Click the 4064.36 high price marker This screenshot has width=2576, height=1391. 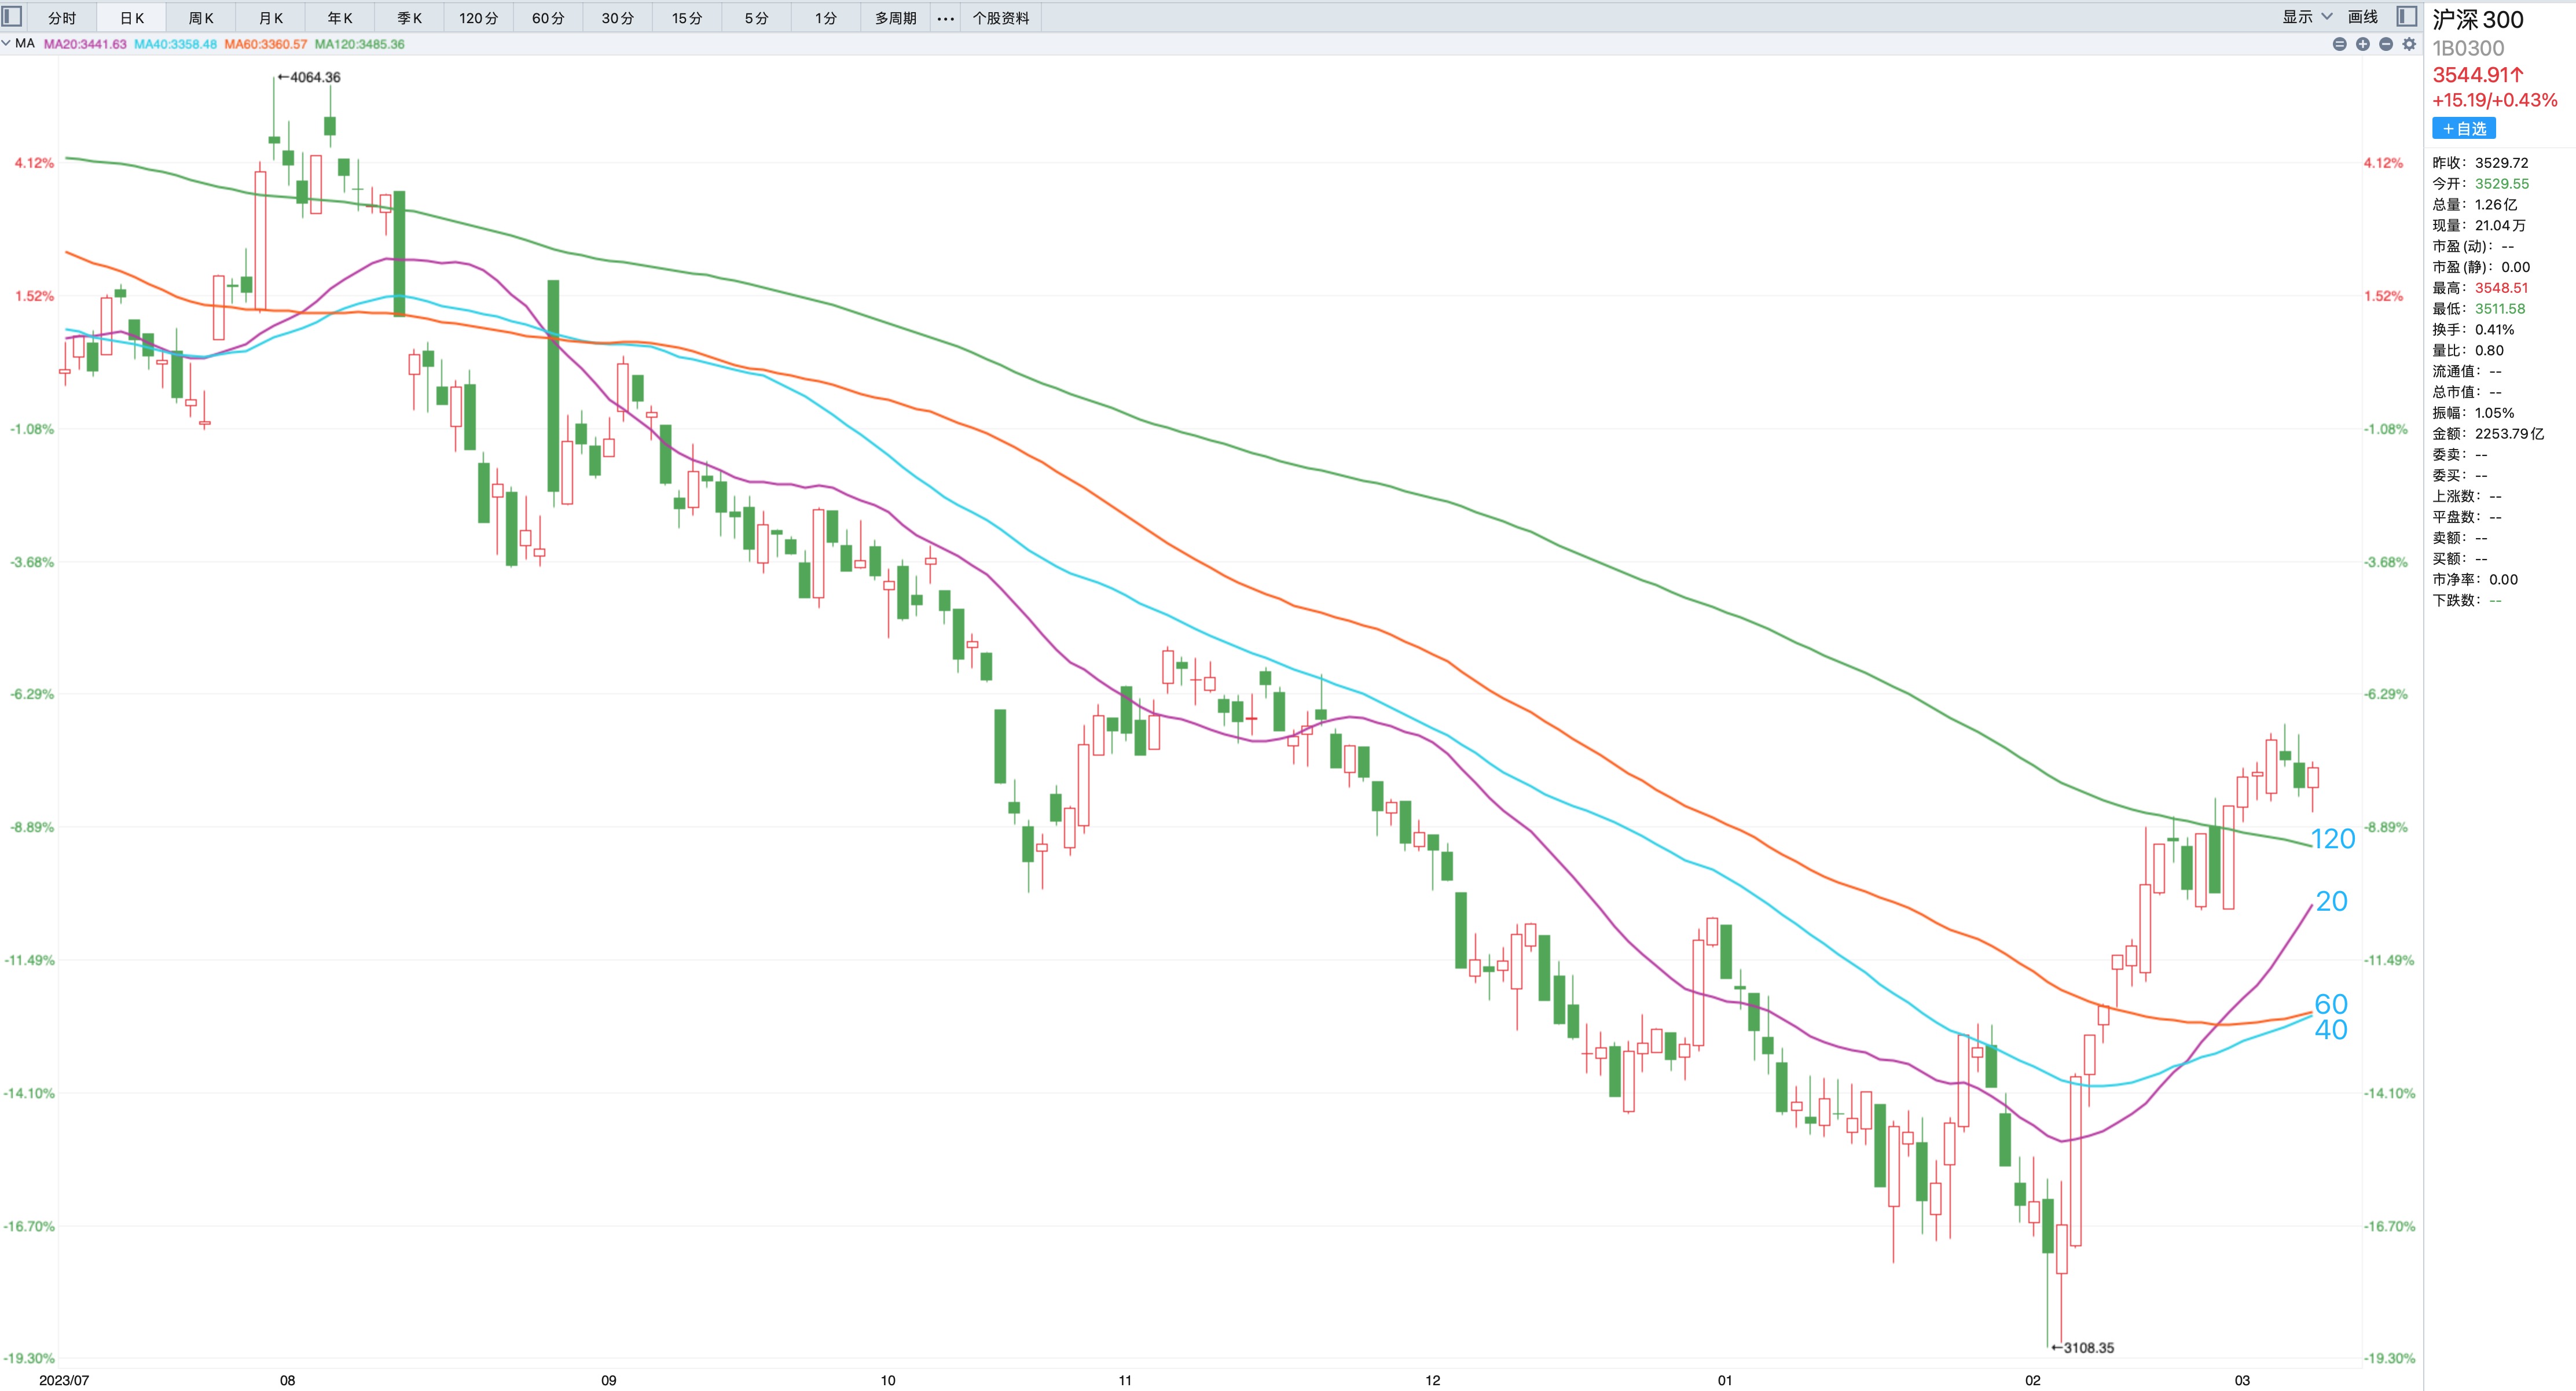click(x=314, y=77)
